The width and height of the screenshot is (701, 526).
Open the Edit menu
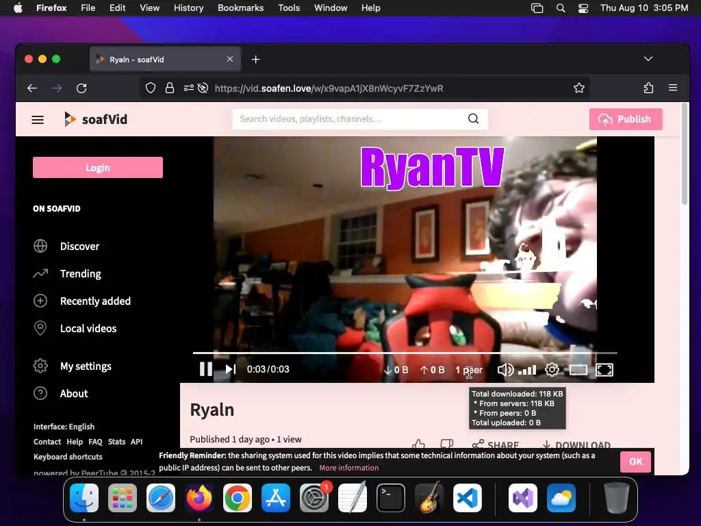tap(117, 8)
